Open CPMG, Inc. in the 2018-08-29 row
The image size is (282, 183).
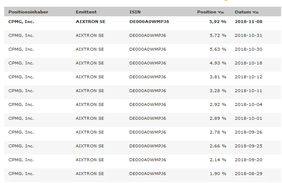21,173
